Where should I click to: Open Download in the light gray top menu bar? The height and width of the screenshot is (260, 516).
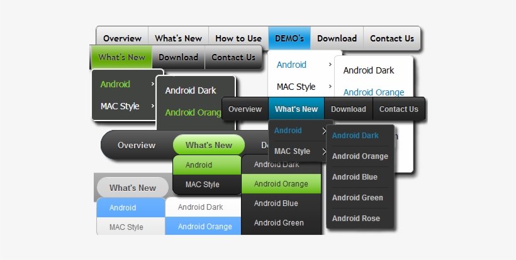[x=337, y=38]
